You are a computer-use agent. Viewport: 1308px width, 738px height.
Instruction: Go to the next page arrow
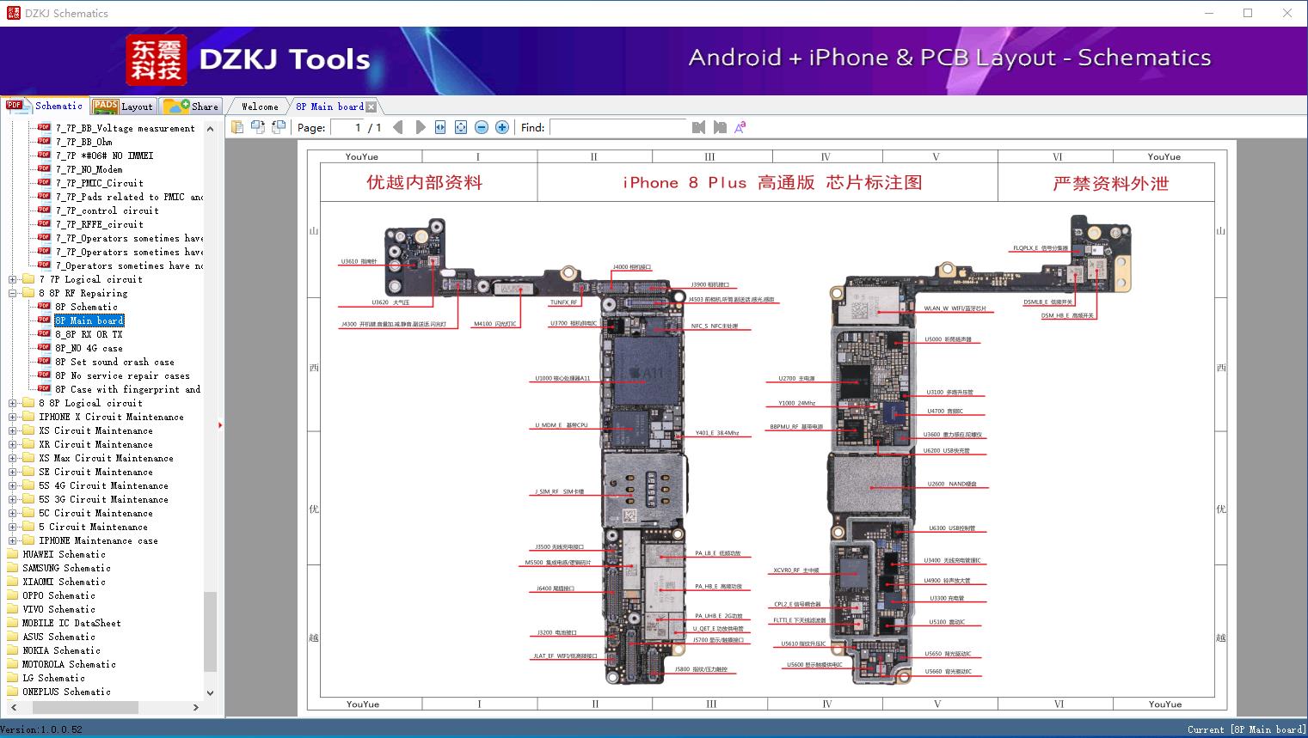tap(420, 127)
